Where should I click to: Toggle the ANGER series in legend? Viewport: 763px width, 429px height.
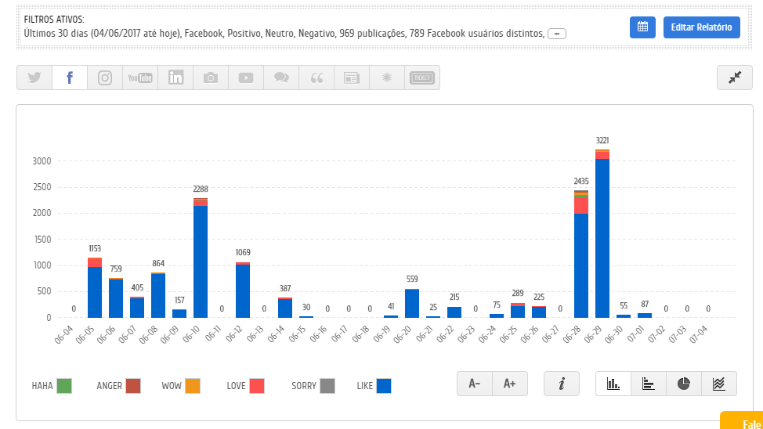click(x=132, y=386)
